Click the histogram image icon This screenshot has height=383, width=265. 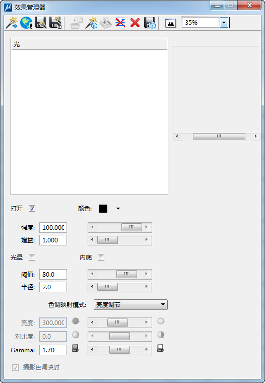click(170, 23)
